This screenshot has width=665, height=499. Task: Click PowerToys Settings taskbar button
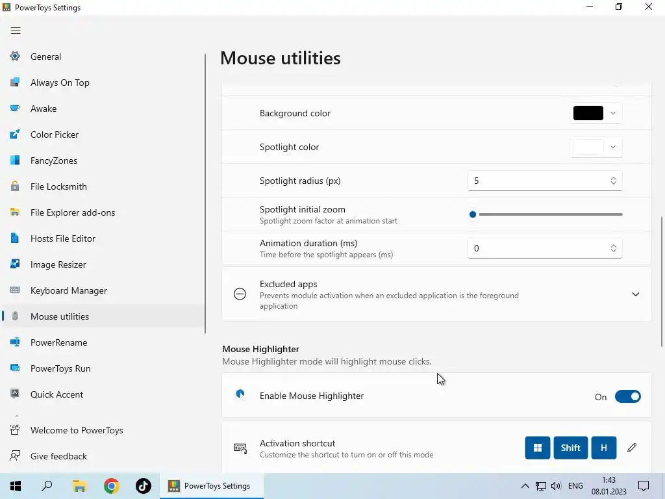(211, 486)
